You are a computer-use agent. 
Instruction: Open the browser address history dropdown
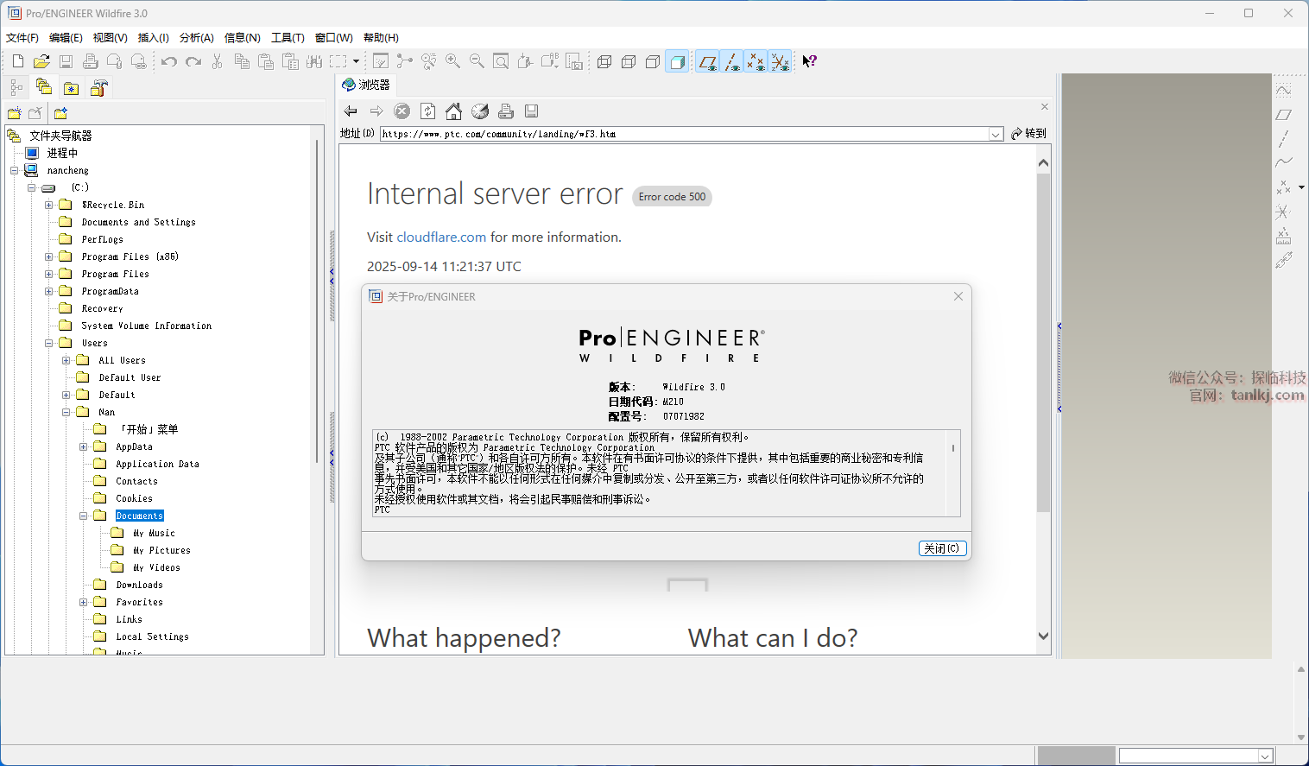coord(996,134)
